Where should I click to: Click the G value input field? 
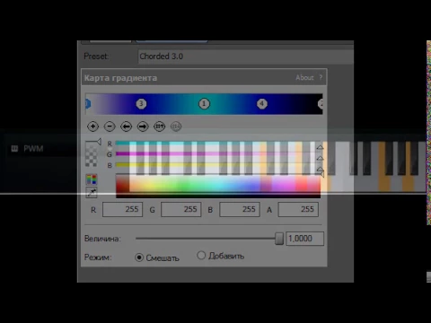[x=180, y=209]
